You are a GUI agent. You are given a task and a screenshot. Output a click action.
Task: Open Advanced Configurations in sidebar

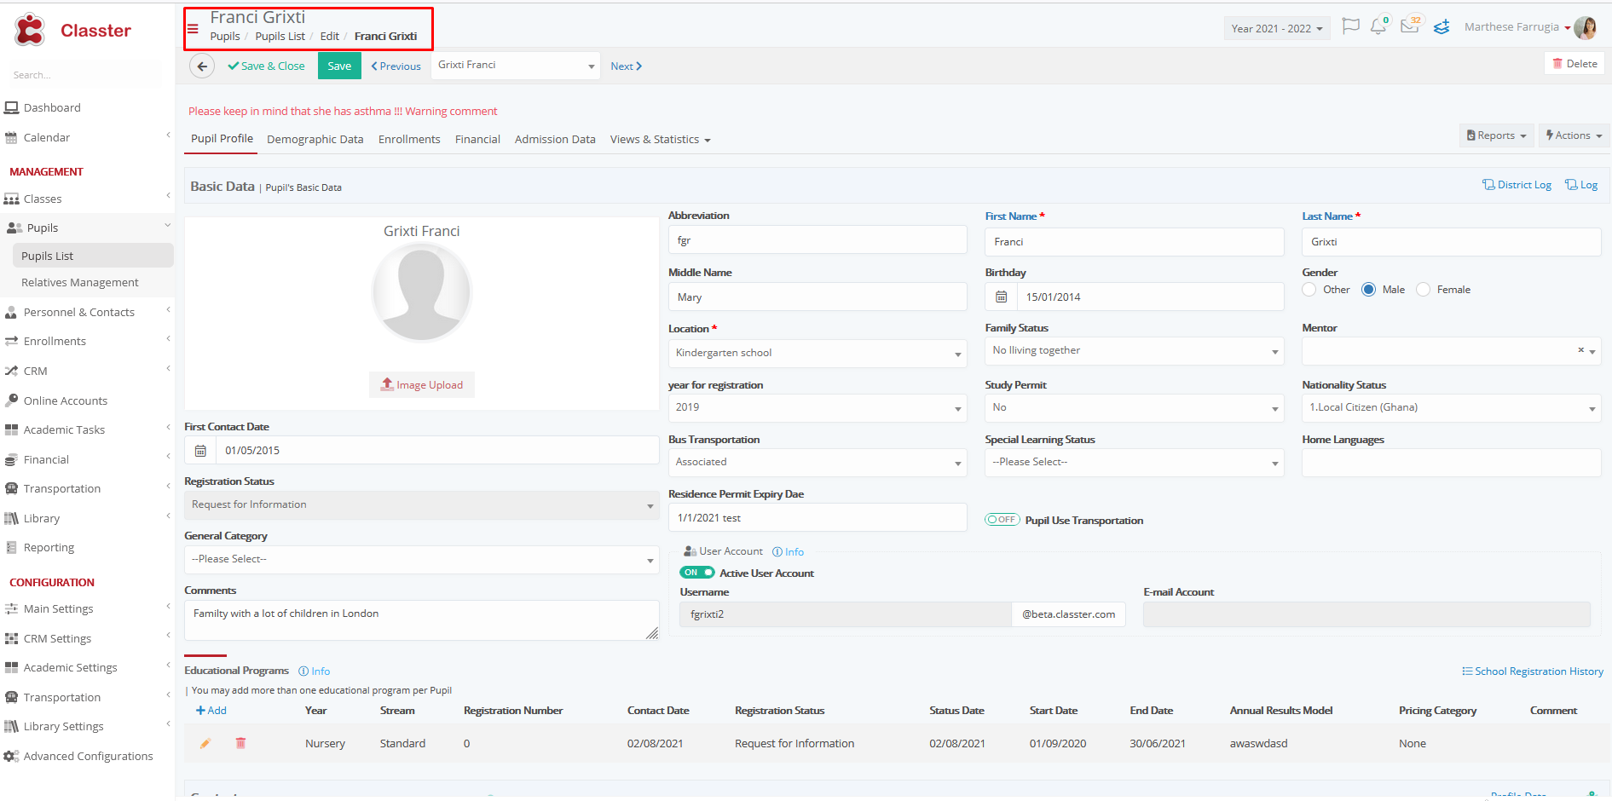(88, 756)
